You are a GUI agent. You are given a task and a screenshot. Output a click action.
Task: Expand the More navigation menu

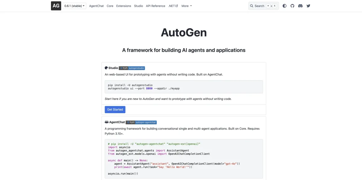click(186, 6)
